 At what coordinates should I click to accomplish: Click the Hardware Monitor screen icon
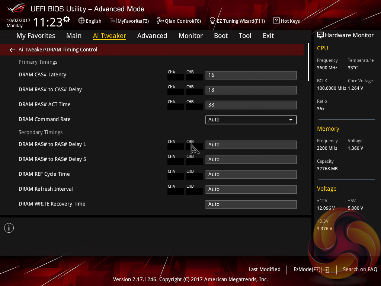(x=320, y=35)
